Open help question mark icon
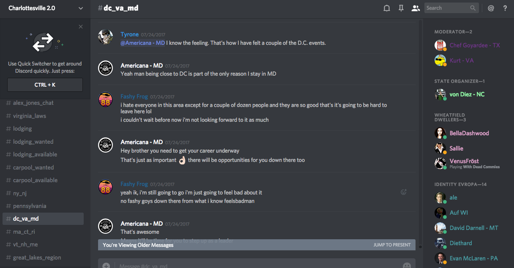This screenshot has height=268, width=514. click(505, 8)
